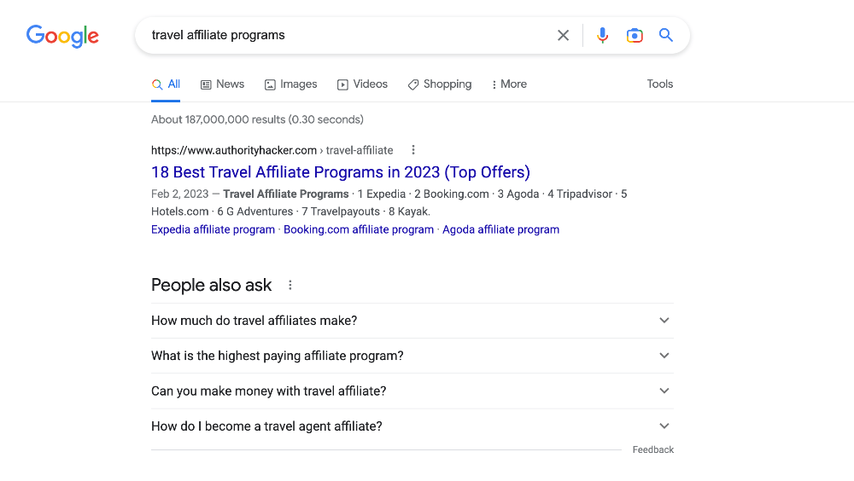
Task: Open the Shopping results tab
Action: click(439, 84)
